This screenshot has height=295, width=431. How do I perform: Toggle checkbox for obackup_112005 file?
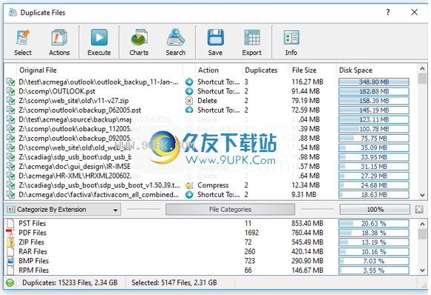10,129
